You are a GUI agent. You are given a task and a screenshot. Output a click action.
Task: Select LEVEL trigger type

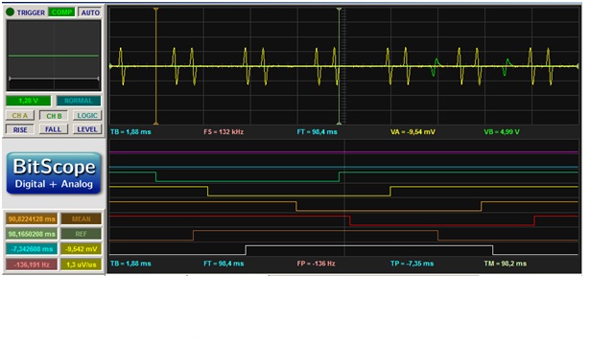(87, 129)
